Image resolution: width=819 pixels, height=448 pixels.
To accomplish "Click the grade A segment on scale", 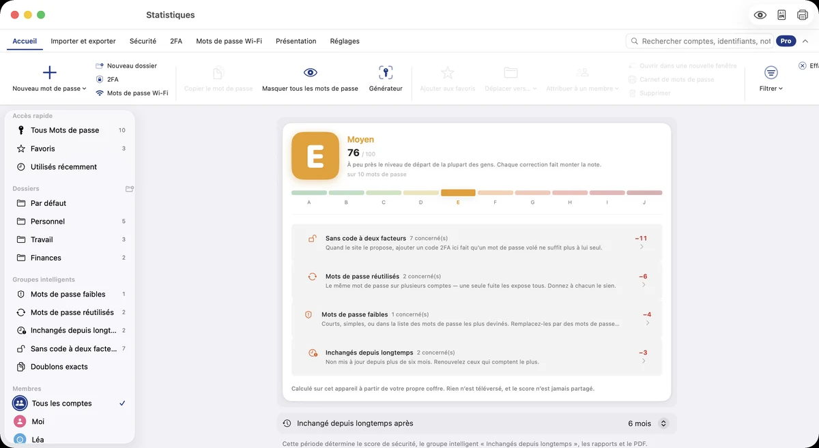I will 309,193.
